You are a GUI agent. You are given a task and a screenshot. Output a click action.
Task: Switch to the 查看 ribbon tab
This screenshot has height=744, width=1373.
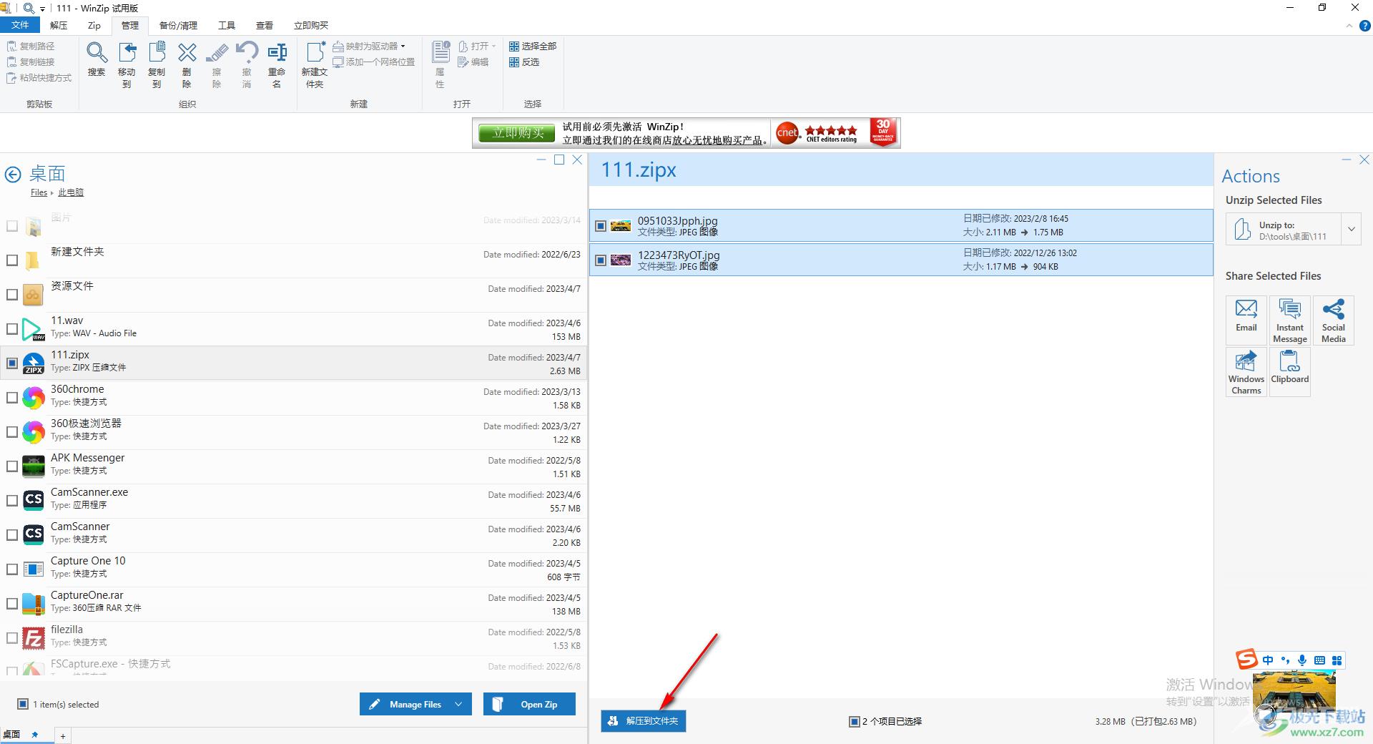coord(265,25)
